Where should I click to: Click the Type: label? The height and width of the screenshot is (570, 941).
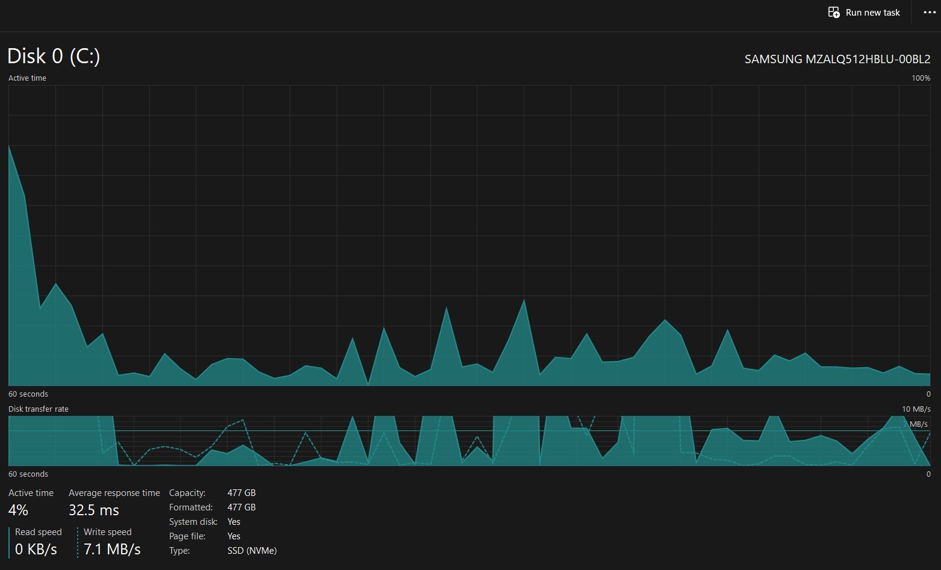179,551
